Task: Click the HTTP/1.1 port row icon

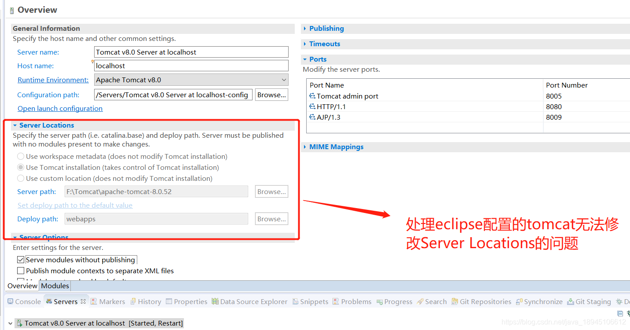Action: (312, 106)
